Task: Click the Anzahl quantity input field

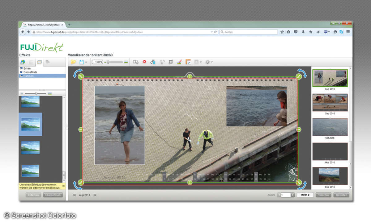Action: [x=286, y=195]
